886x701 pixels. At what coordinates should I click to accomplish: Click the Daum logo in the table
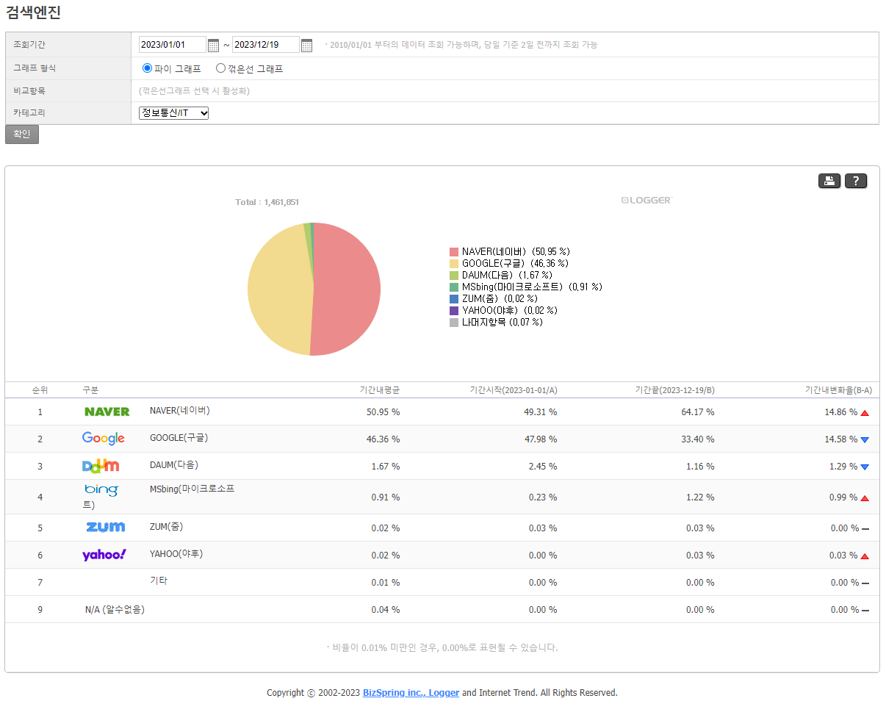coord(101,466)
